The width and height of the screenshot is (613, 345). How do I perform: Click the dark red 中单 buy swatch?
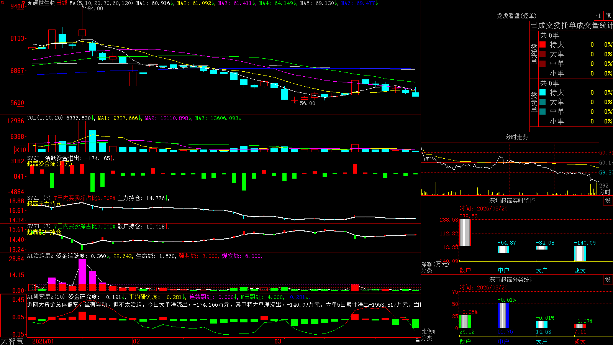[543, 64]
